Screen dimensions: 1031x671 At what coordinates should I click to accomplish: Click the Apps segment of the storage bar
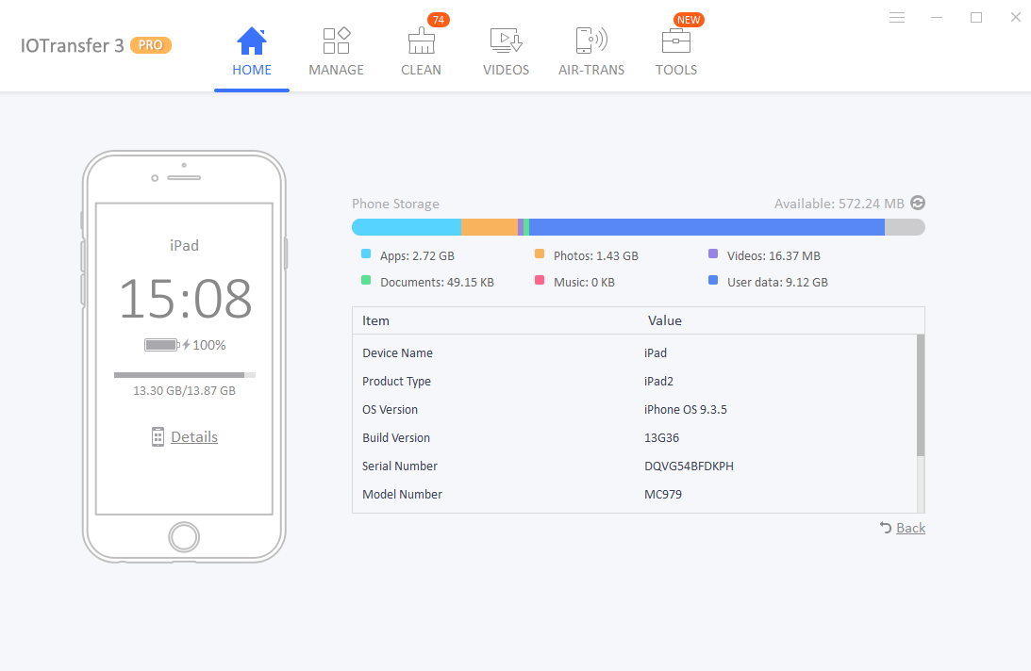click(407, 227)
